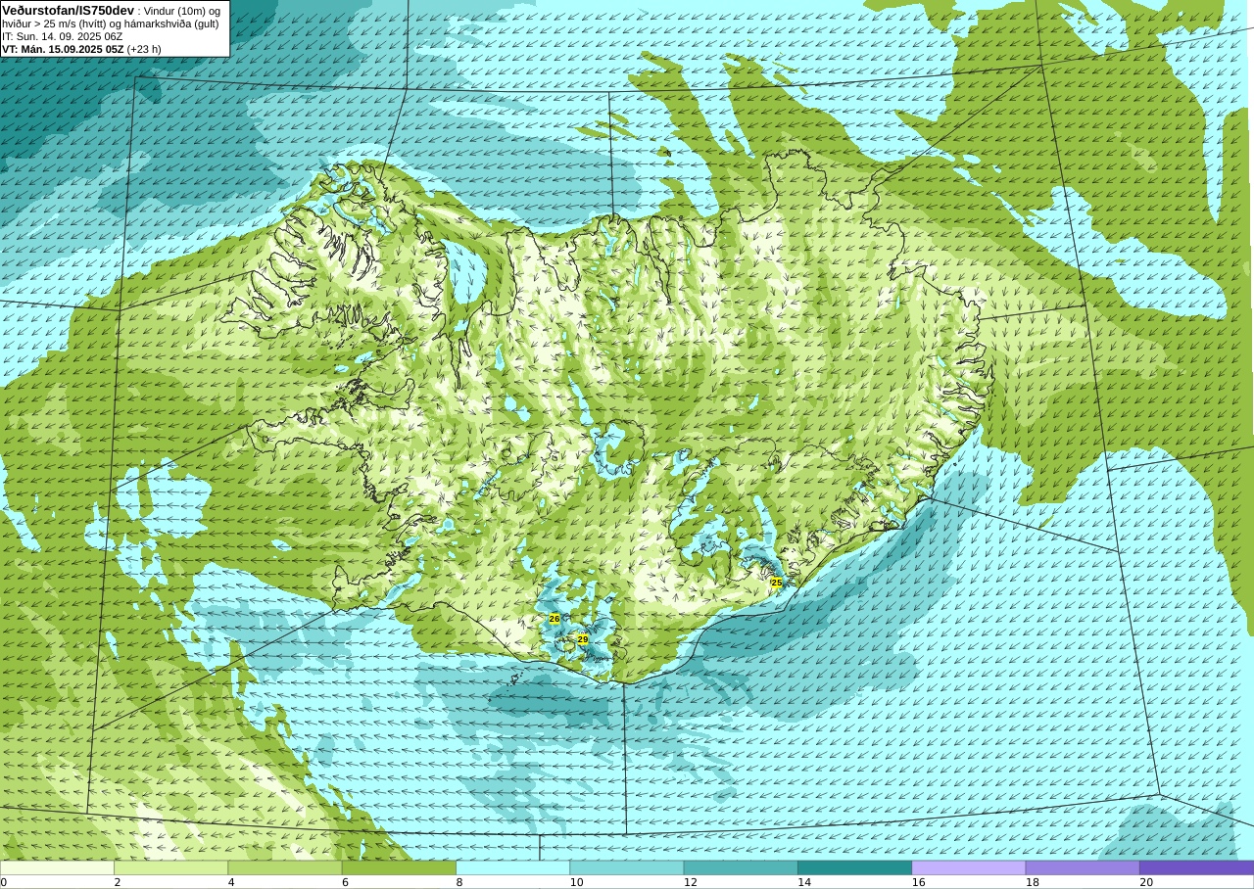Screen dimensions: 1254x889
Task: Click the legend scale label '14'
Action: [803, 882]
